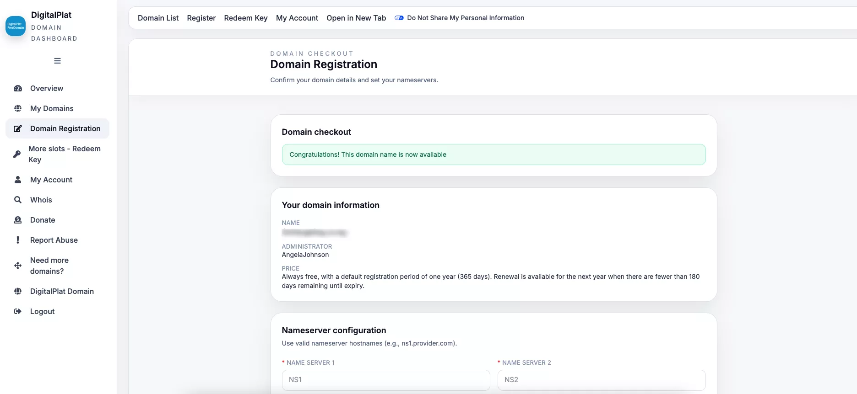Click the My Account person icon

(18, 180)
